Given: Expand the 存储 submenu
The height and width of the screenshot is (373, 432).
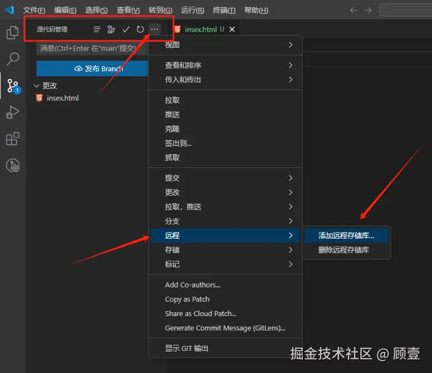Looking at the screenshot, I should (x=225, y=250).
